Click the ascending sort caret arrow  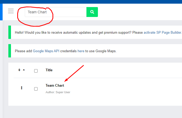click(24, 70)
